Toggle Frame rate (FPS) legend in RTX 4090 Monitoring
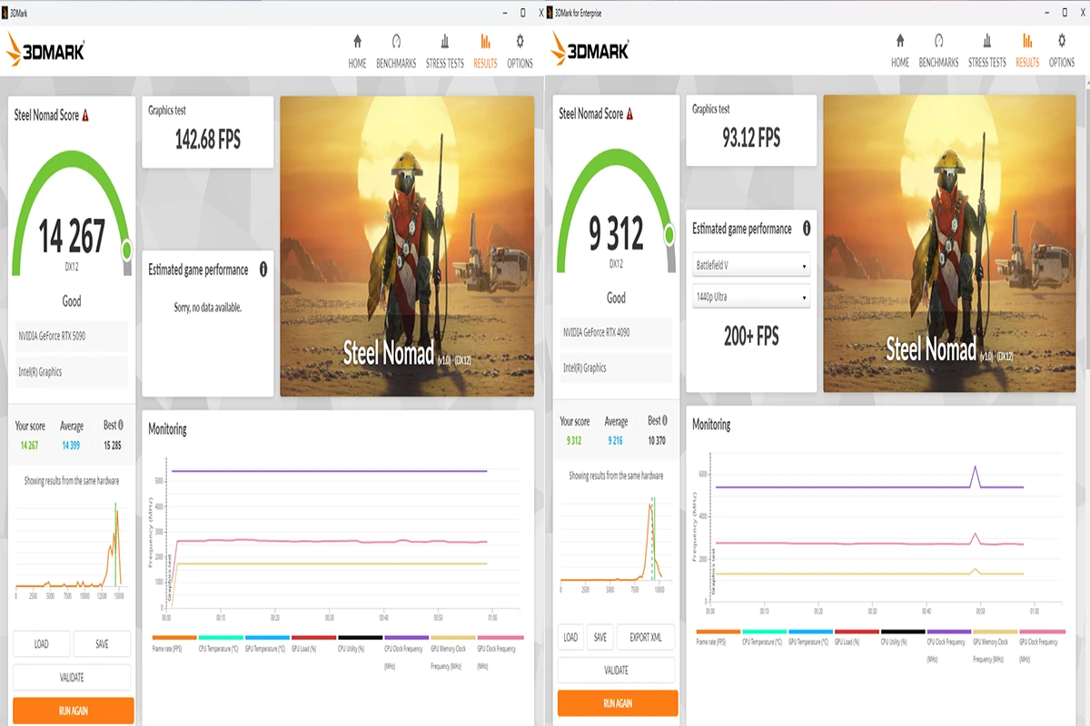Image resolution: width=1090 pixels, height=726 pixels. tap(718, 636)
